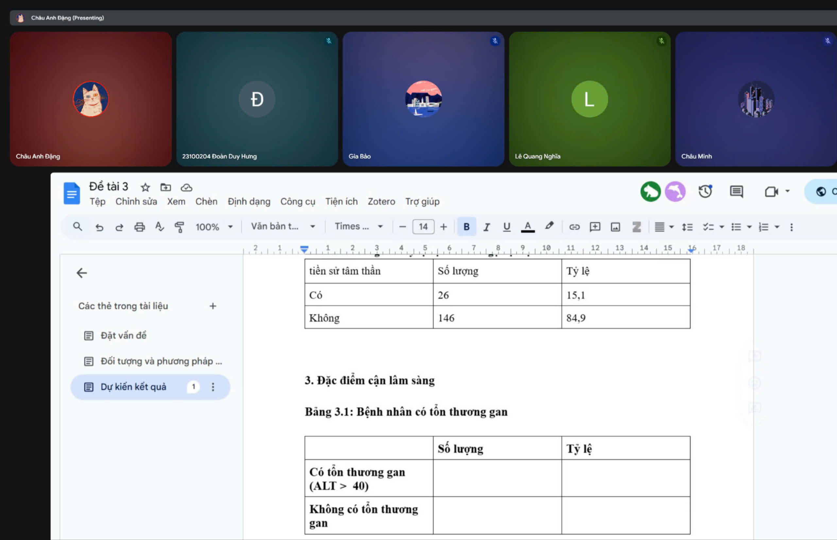Star the document Đề tài 3
This screenshot has height=540, width=837.
click(145, 188)
